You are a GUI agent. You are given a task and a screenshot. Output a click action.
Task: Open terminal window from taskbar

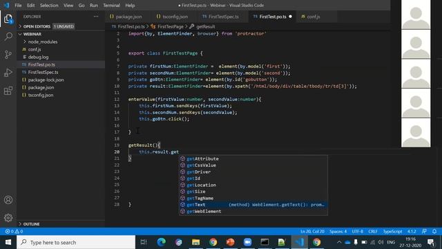(x=265, y=242)
